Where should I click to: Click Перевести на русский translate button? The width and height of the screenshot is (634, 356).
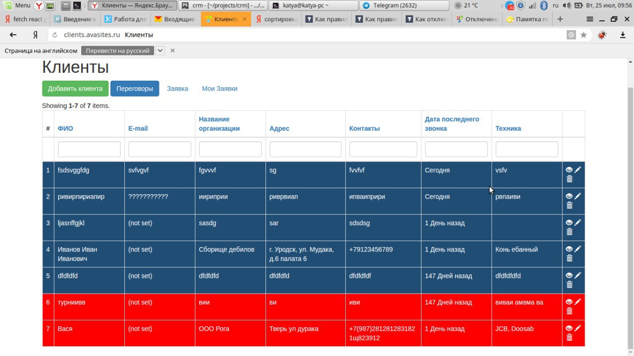(117, 51)
